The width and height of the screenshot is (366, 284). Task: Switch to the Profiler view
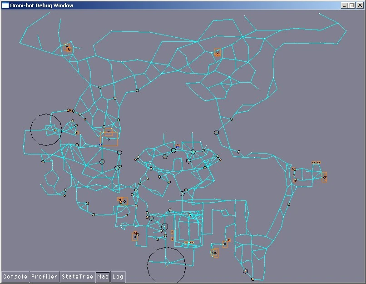(x=44, y=276)
